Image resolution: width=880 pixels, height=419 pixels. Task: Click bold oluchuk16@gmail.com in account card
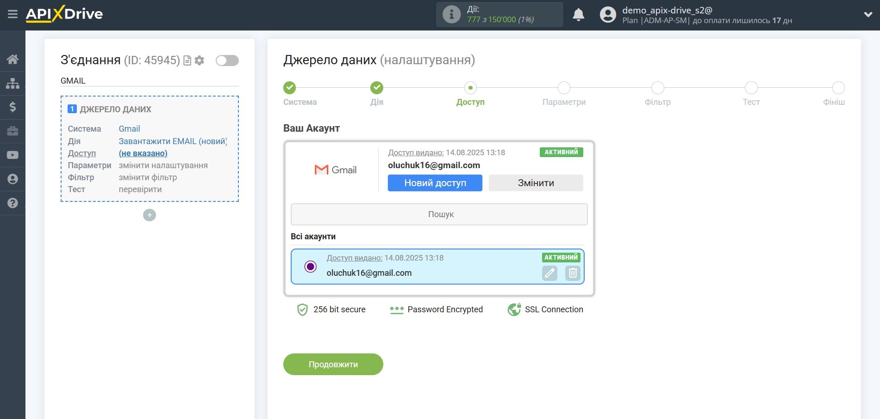(x=434, y=165)
